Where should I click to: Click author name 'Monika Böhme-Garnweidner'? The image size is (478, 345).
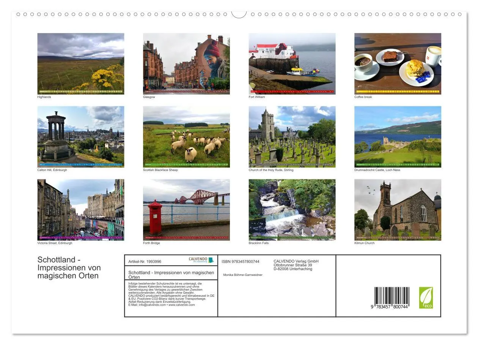[243, 275]
